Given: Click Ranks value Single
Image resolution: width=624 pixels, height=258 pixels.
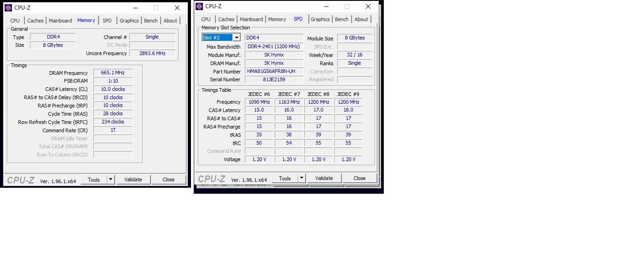Looking at the screenshot, I should [355, 63].
